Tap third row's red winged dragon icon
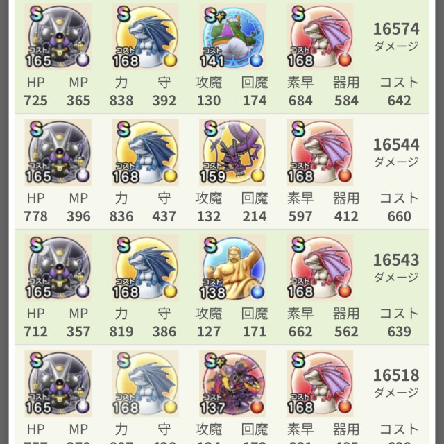Viewport: 444px width, 444px height. (x=320, y=268)
